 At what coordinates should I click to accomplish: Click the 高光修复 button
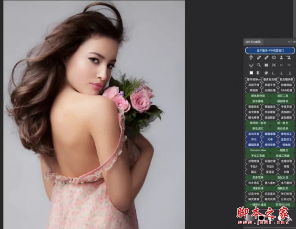point(254,112)
